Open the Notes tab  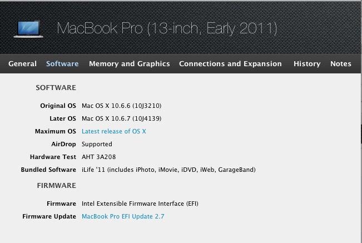pyautogui.click(x=340, y=64)
